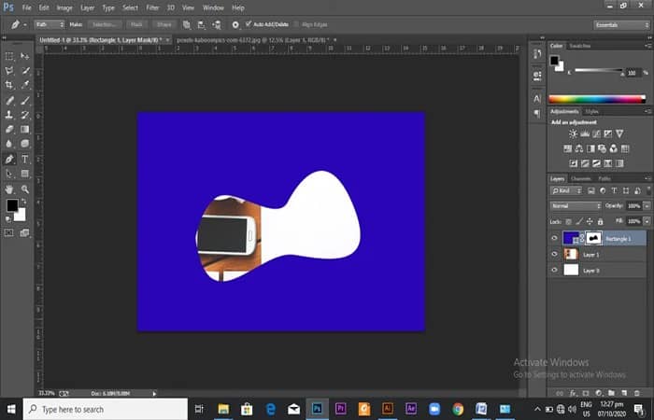Select the Dodge tool
This screenshot has width=654, height=420.
[x=25, y=144]
